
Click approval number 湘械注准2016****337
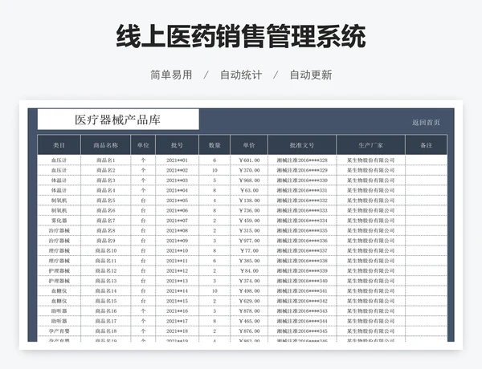(x=302, y=251)
